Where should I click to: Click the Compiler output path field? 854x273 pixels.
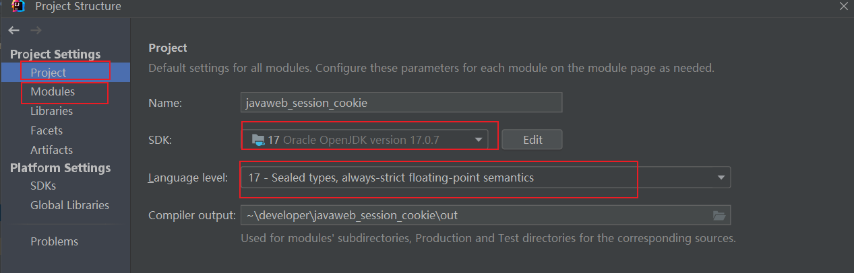click(472, 215)
